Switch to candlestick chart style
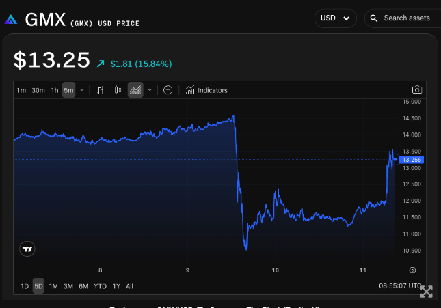The width and height of the screenshot is (441, 308). coord(118,90)
